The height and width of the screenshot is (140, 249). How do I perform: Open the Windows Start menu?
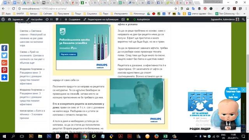click(4, 136)
